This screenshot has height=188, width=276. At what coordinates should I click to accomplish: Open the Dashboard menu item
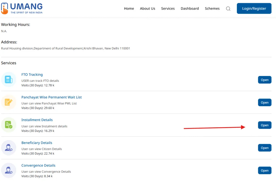pos(190,8)
